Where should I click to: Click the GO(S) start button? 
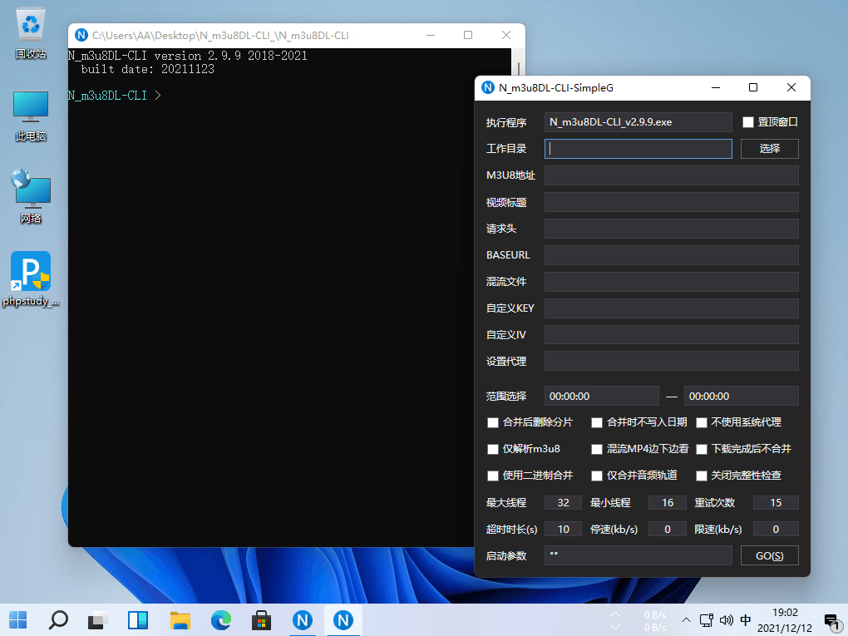[x=769, y=555]
